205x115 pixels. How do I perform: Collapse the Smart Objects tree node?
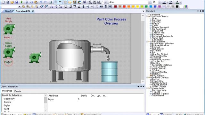[x=147, y=42]
